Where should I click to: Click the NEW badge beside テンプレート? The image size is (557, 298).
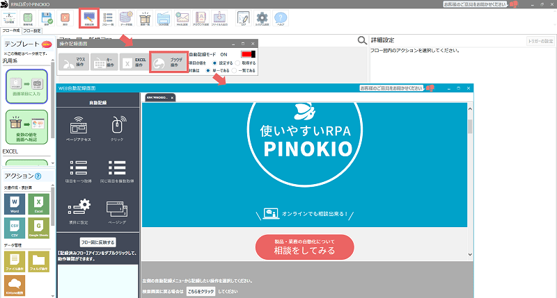click(47, 44)
